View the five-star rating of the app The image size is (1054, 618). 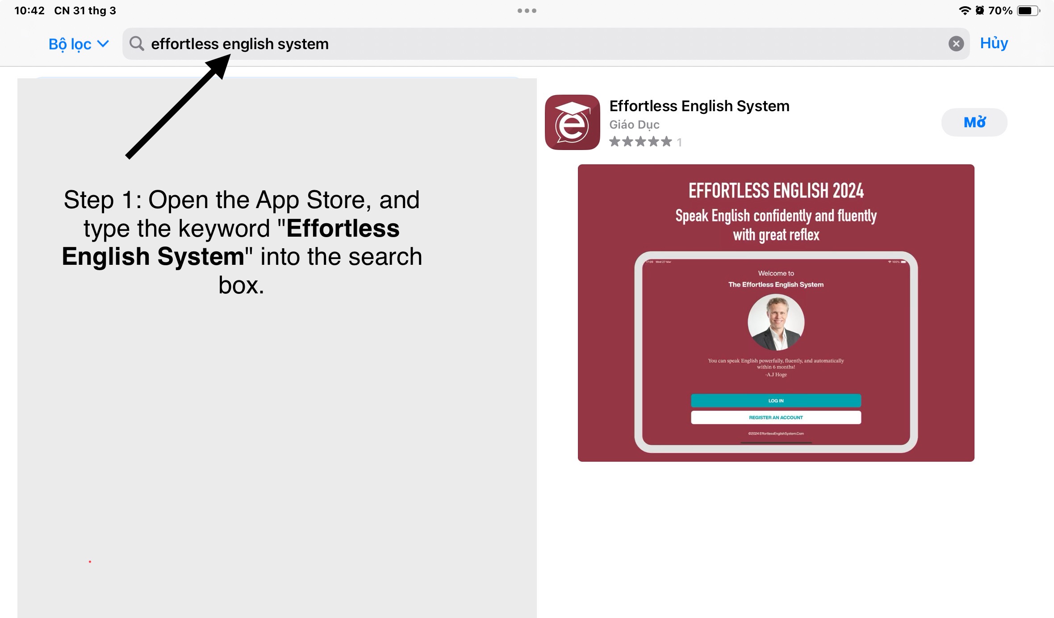click(640, 142)
